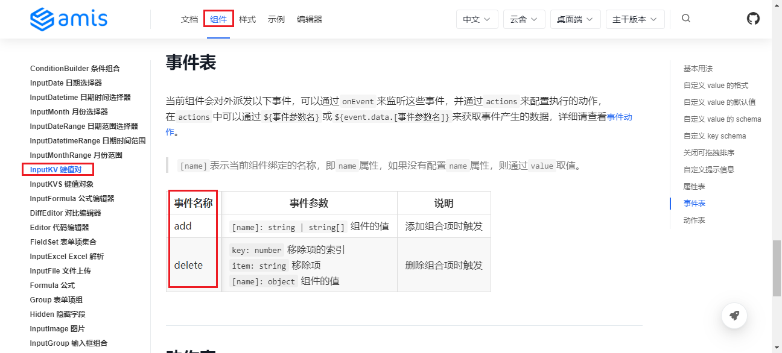Follow the 事件动作 hyperlink
The image size is (782, 353).
pos(619,117)
